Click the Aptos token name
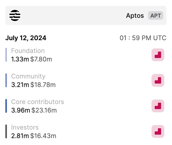Screen dimensions: 172x145 coord(135,16)
